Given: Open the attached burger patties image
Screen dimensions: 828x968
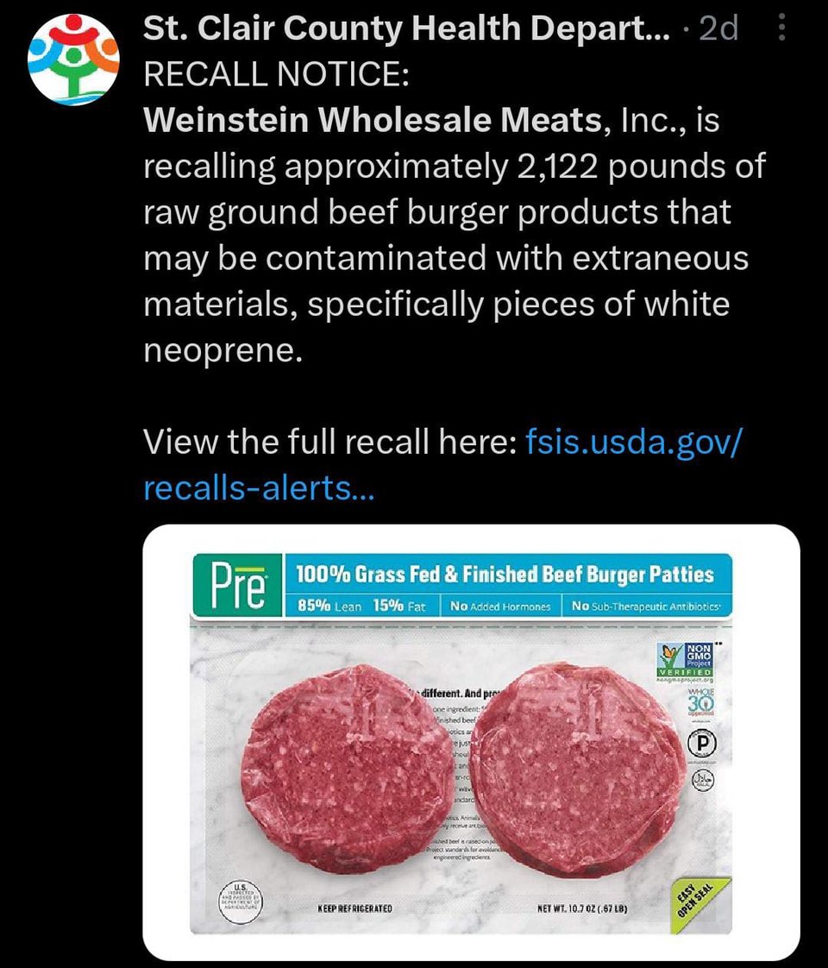Looking at the screenshot, I should [x=472, y=742].
